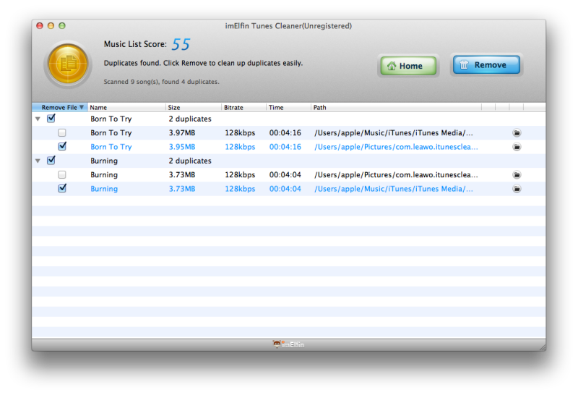Toggle Born To Try group checkbox
The width and height of the screenshot is (578, 395).
51,119
